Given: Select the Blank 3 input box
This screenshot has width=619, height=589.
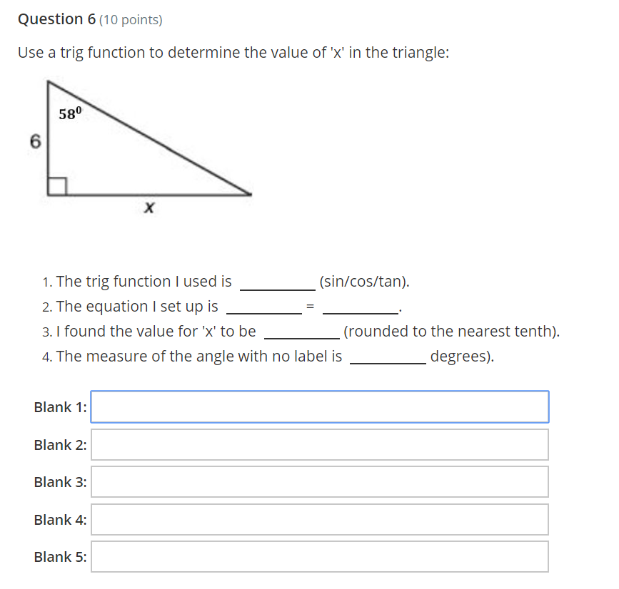Looking at the screenshot, I should tap(319, 482).
